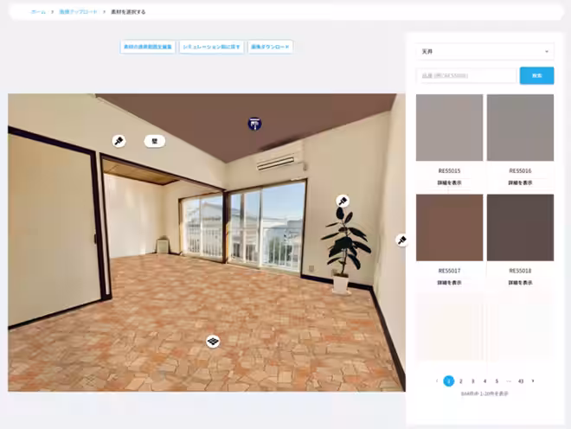Open the 画像アップロード breadcrumb link
Image resolution: width=571 pixels, height=429 pixels.
point(76,12)
